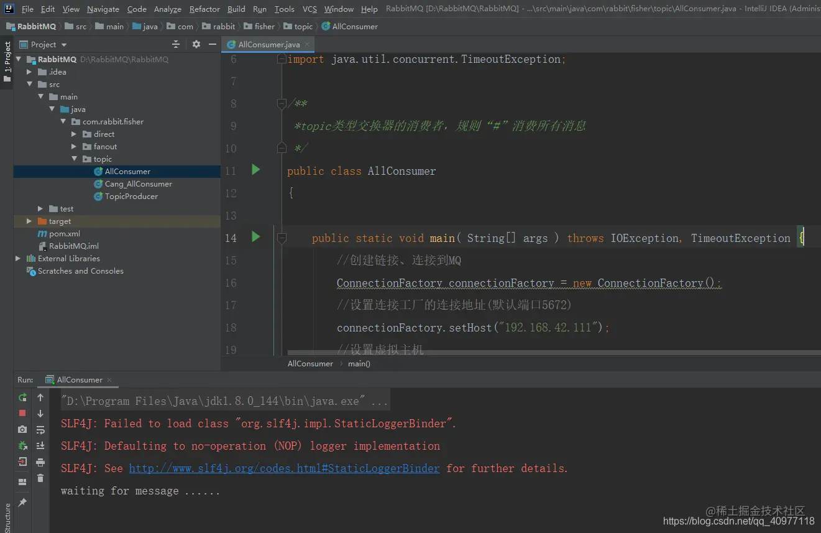The image size is (821, 533).
Task: Print the console output via printer icon
Action: [x=40, y=461]
